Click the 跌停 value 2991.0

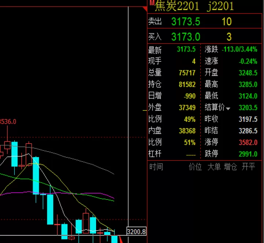click(248, 154)
